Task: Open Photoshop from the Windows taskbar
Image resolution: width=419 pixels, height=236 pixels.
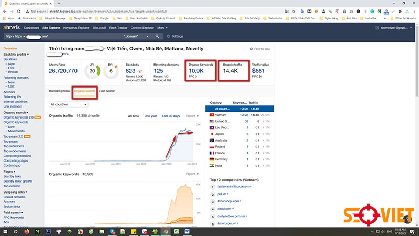Action: (x=47, y=231)
